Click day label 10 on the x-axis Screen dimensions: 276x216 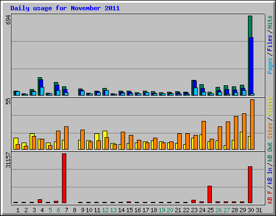click(89, 210)
